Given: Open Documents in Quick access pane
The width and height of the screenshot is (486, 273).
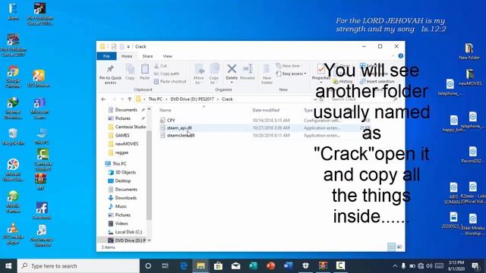Looking at the screenshot, I should click(126, 110).
